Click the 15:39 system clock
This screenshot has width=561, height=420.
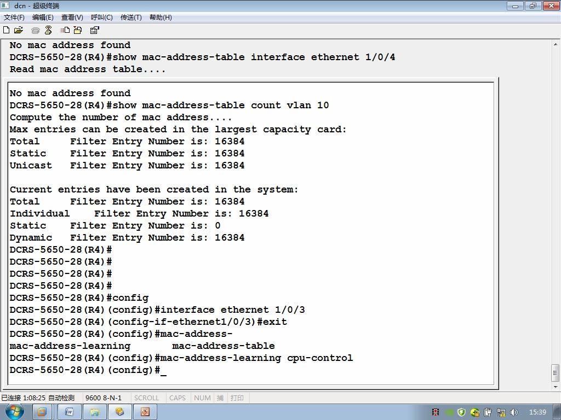(x=537, y=412)
